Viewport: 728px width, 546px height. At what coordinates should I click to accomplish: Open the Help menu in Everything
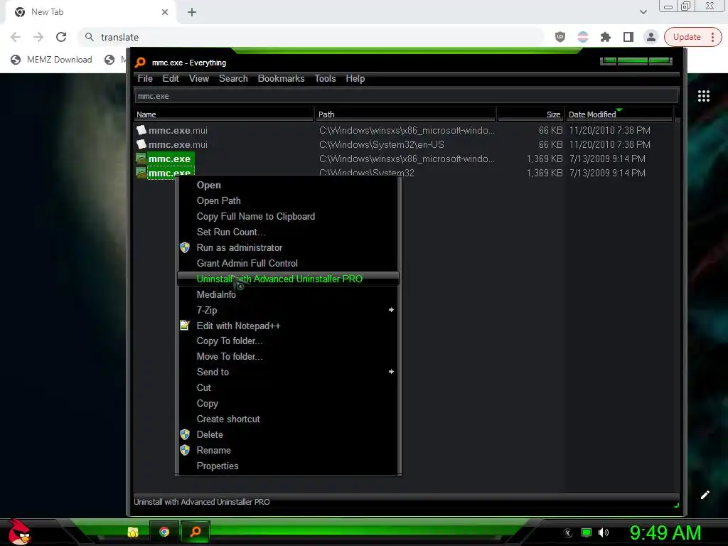tap(355, 78)
